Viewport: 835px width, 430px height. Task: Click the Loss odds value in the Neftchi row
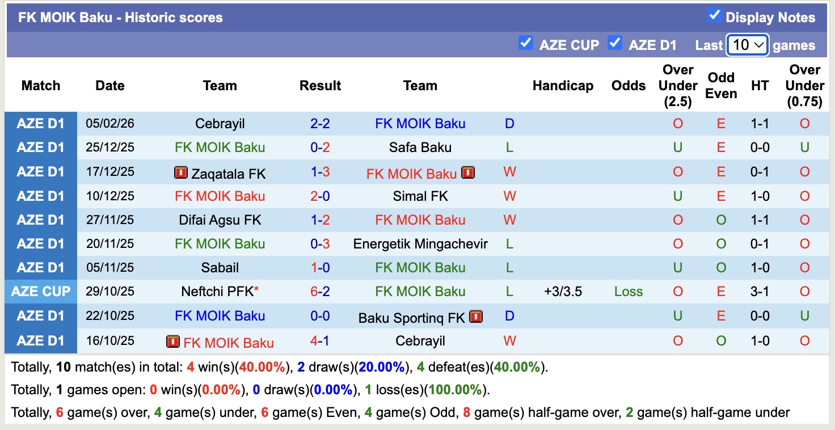(628, 291)
